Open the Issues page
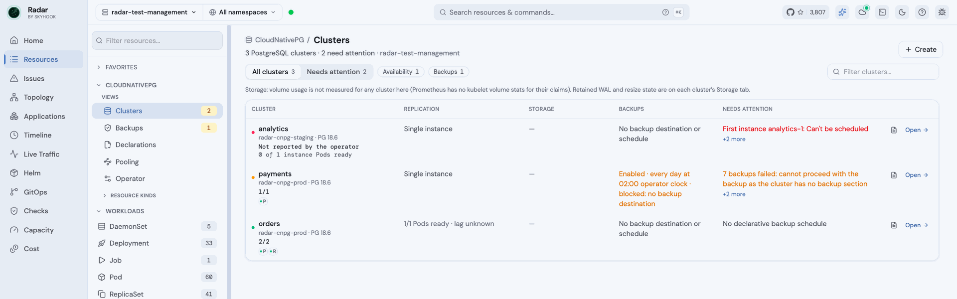The height and width of the screenshot is (299, 957). (x=43, y=78)
